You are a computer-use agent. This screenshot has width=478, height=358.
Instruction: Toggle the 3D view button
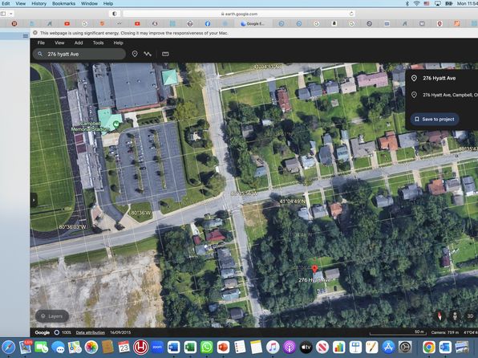(x=470, y=316)
